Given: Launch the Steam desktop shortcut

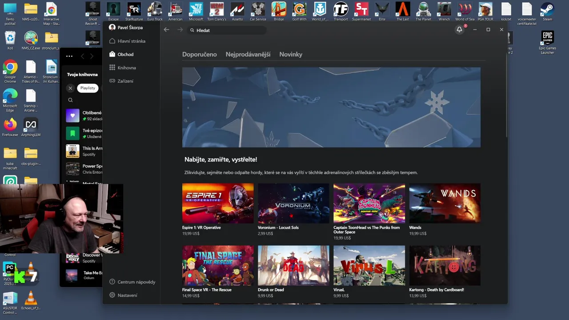Looking at the screenshot, I should point(547,12).
